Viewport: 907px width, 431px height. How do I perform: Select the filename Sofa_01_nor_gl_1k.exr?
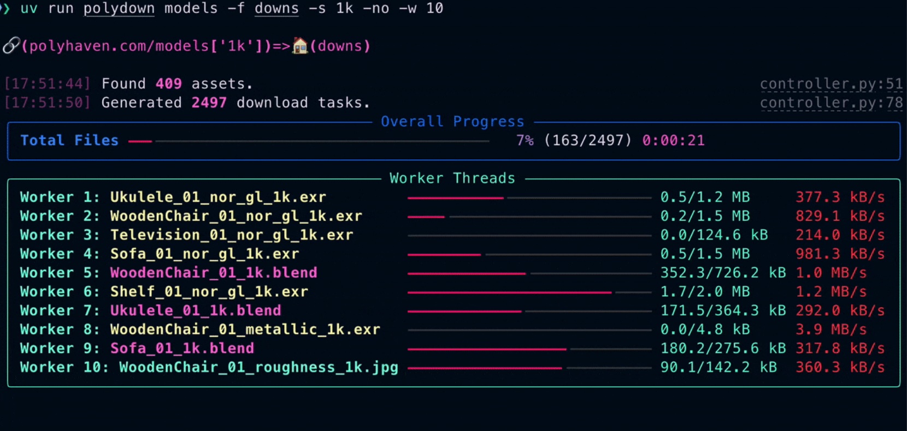tap(205, 254)
